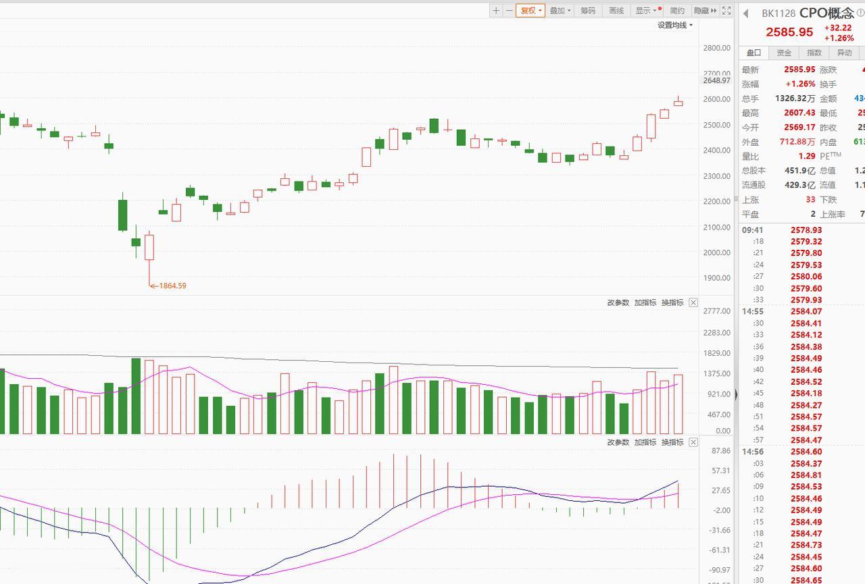Screen dimensions: 865x584
Task: Click the 14:56 tick row 2584.60
Action: (803, 452)
